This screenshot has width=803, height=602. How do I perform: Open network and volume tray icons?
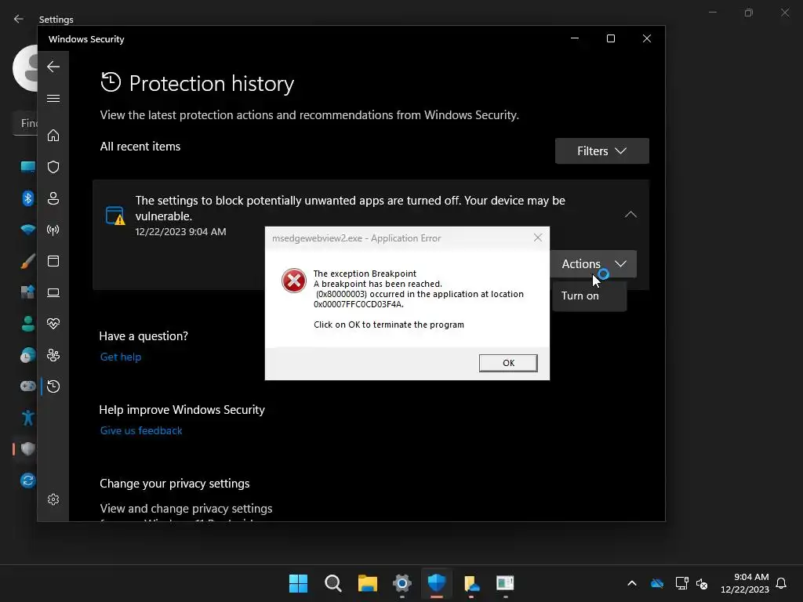692,583
